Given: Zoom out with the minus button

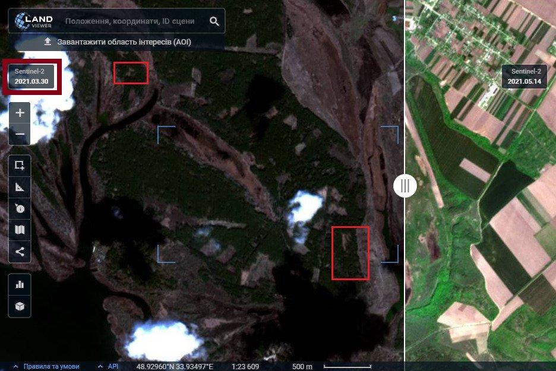Looking at the screenshot, I should tap(20, 134).
